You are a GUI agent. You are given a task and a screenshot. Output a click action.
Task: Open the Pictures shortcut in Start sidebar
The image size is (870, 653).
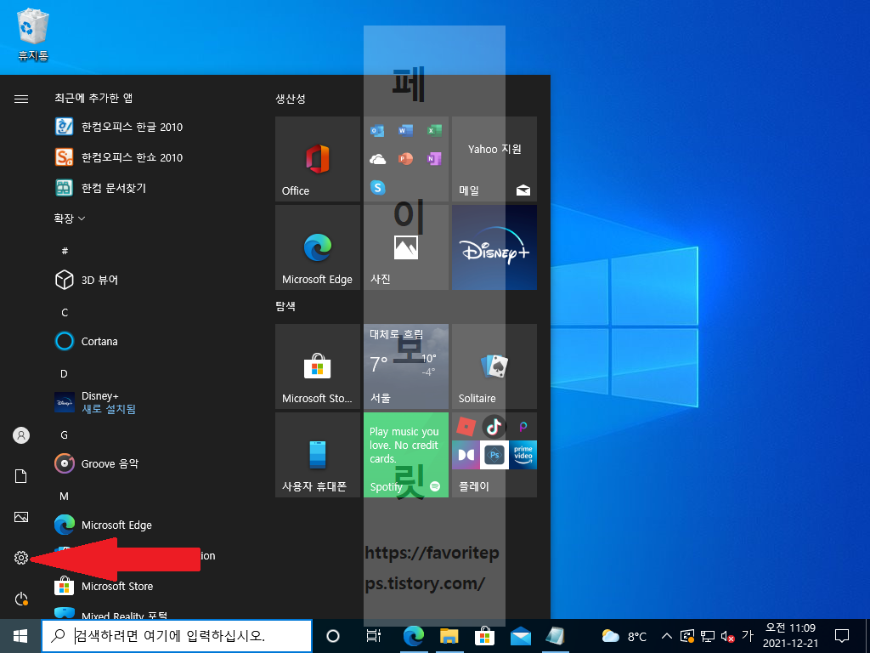[21, 517]
